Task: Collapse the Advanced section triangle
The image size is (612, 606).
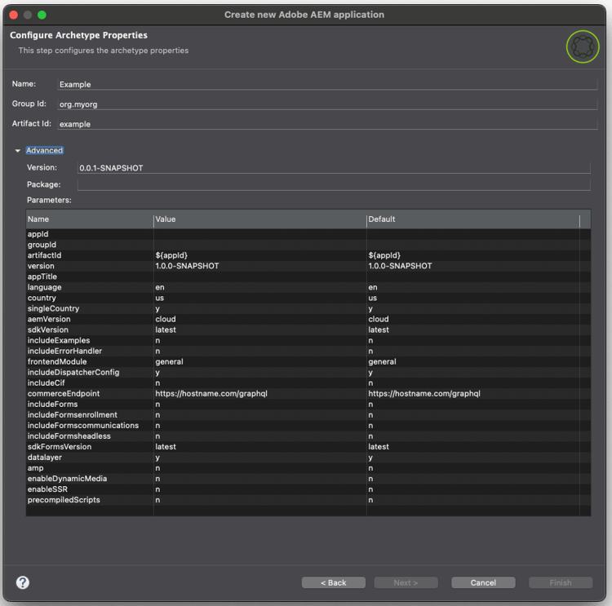Action: pyautogui.click(x=18, y=151)
